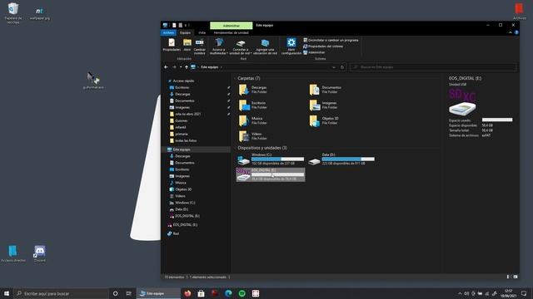Viewport: 533px width, 299px height.
Task: Open recent locations dropdown arrow
Action: (181, 67)
